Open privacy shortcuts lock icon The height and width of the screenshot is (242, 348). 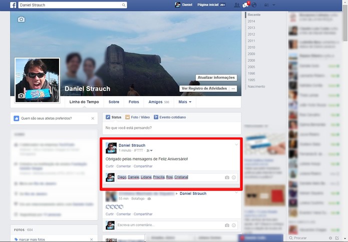(266, 5)
